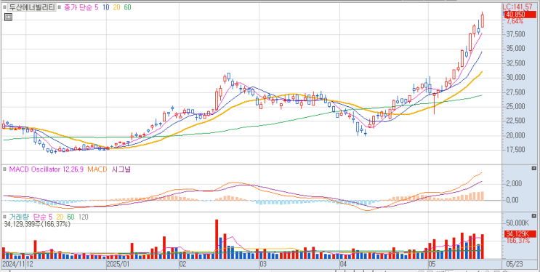The image size is (540, 272).
Task: Select the MACD Oscillator 12,26,9 label
Action: point(46,169)
